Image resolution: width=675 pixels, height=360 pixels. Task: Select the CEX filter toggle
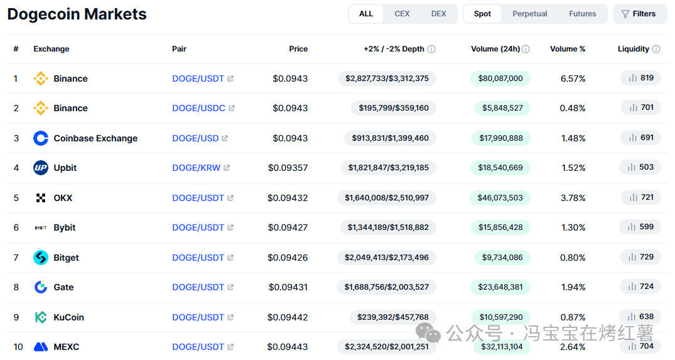[402, 14]
